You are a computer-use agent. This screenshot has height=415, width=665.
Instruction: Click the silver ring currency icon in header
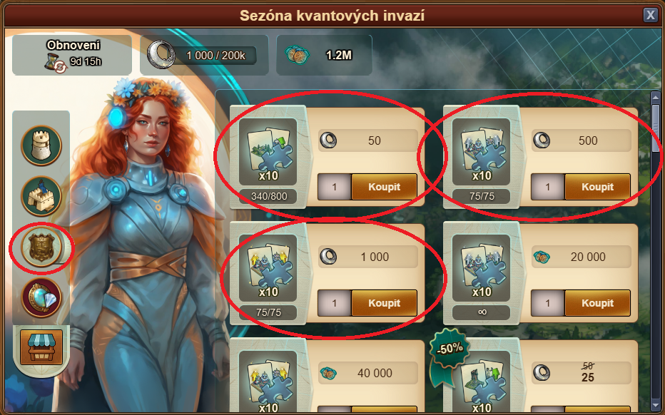tap(161, 55)
